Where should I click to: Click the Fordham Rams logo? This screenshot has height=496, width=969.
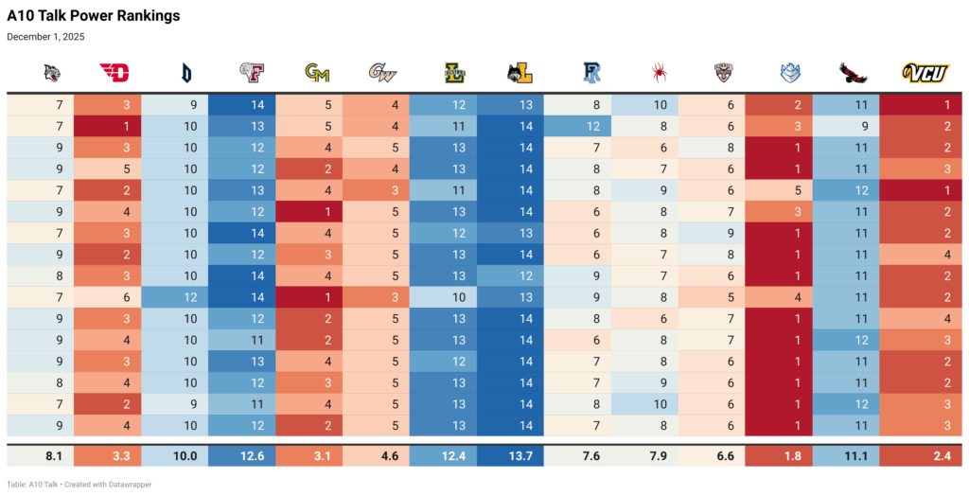[251, 72]
